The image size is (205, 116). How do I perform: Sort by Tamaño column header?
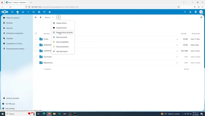[184, 34]
